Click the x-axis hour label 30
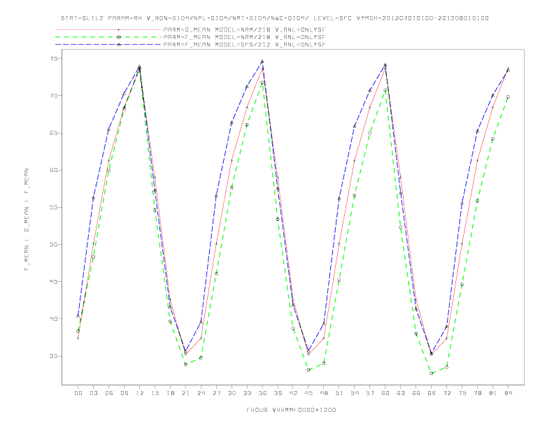 point(232,393)
